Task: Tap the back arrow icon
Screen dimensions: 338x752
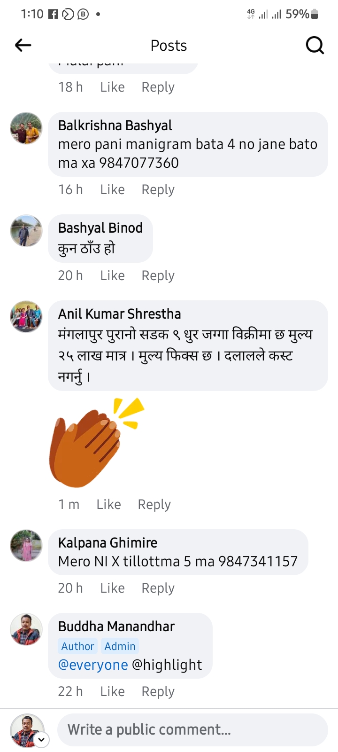Action: [23, 45]
